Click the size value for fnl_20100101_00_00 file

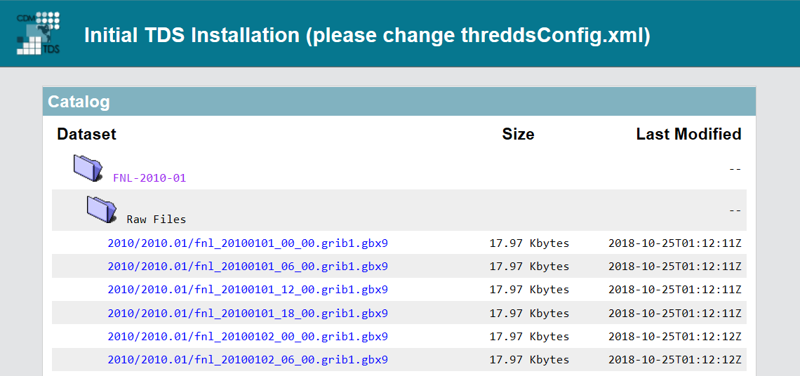[529, 243]
